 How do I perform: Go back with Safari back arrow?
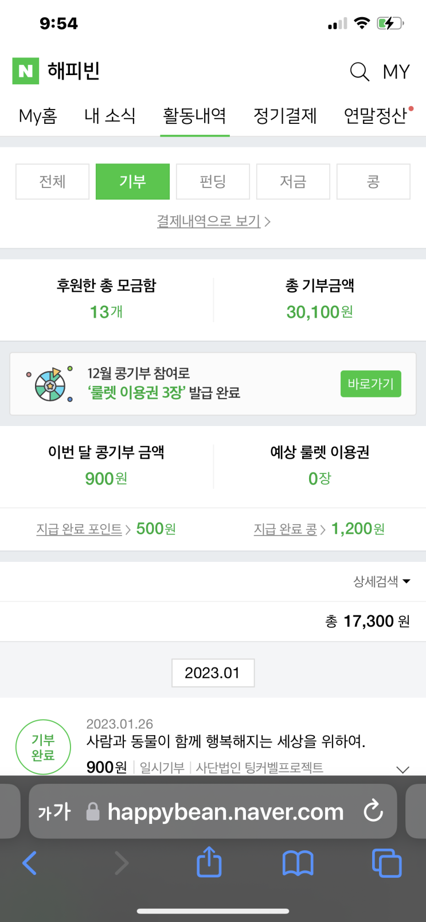pos(30,863)
